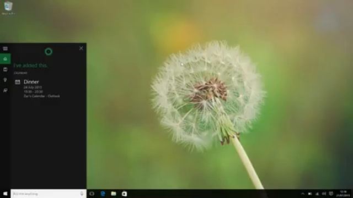This screenshot has width=353, height=198.
Task: Close the Cortana panel with the X
Action: tap(81, 48)
